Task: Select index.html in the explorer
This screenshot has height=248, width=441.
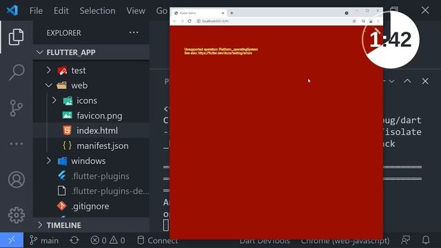Action: [92, 131]
